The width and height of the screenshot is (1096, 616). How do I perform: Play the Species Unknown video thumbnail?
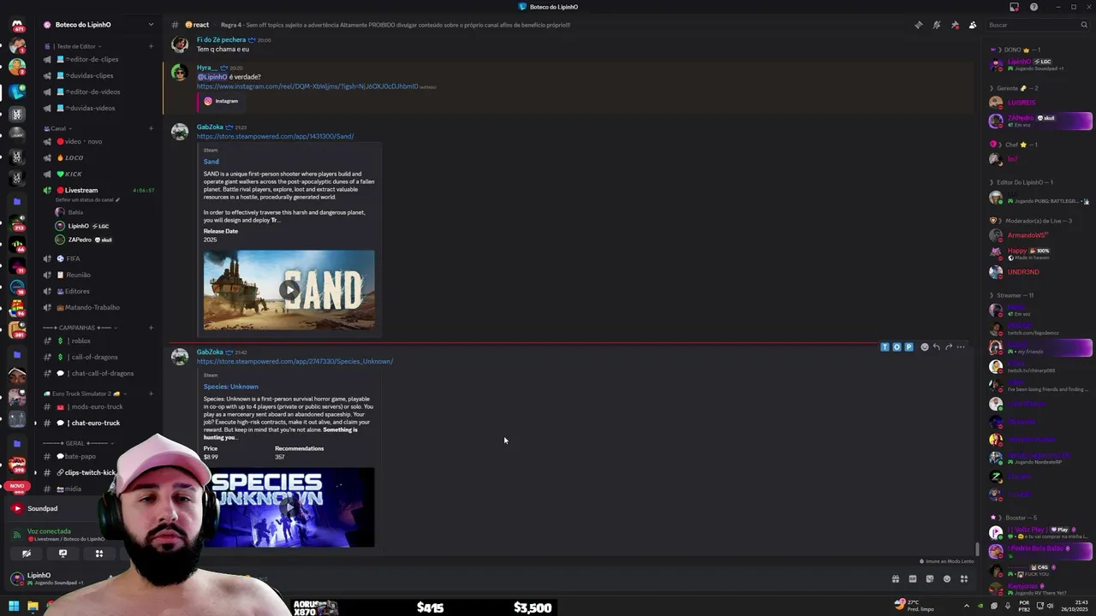(289, 506)
